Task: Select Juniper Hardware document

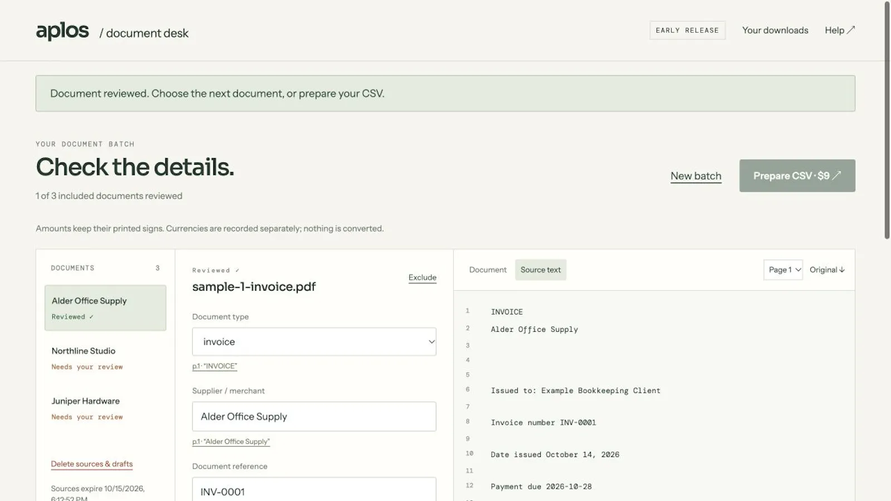Action: pos(105,408)
